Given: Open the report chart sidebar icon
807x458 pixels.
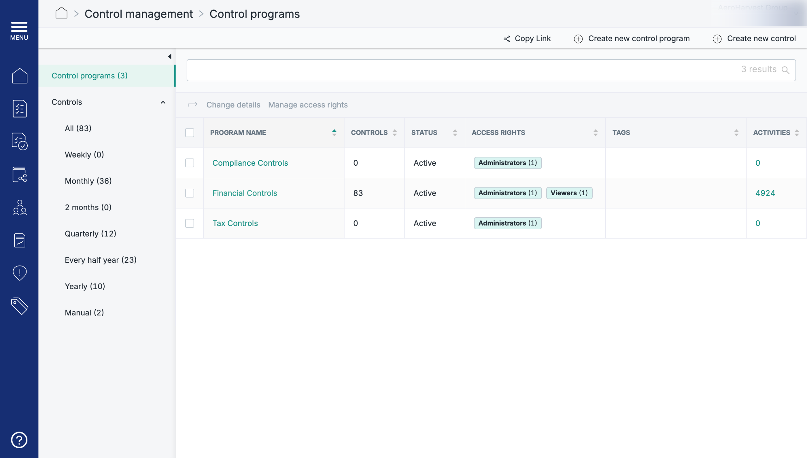Looking at the screenshot, I should point(20,240).
